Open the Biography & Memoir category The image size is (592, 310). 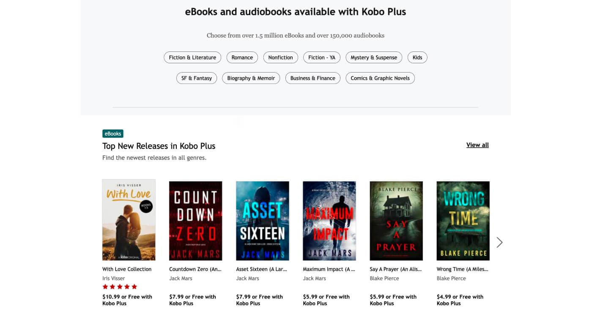click(x=251, y=78)
